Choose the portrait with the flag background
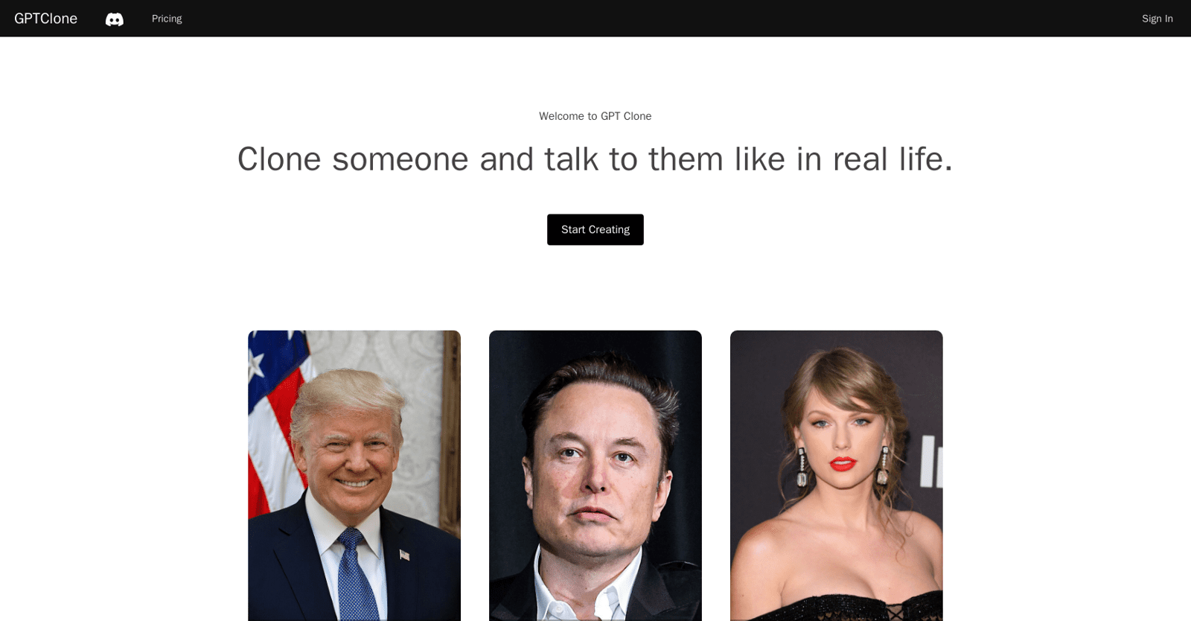Image resolution: width=1191 pixels, height=621 pixels. coord(354,476)
